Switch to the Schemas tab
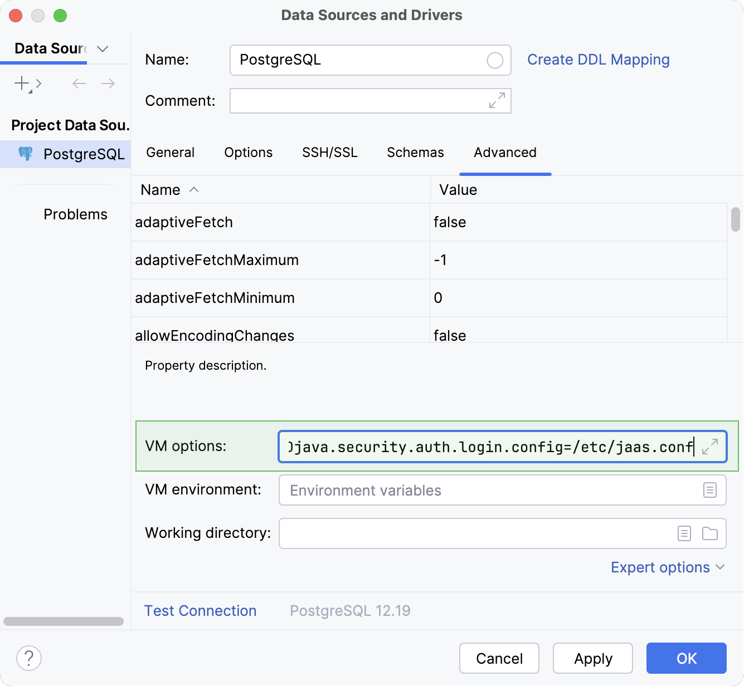Viewport: 744px width, 686px height. click(415, 152)
